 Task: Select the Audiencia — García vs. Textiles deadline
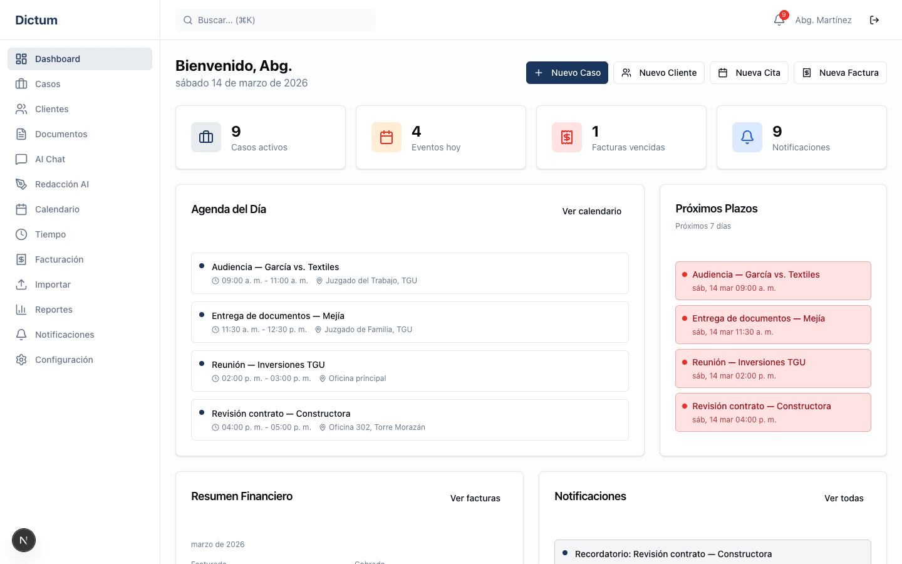tap(772, 280)
